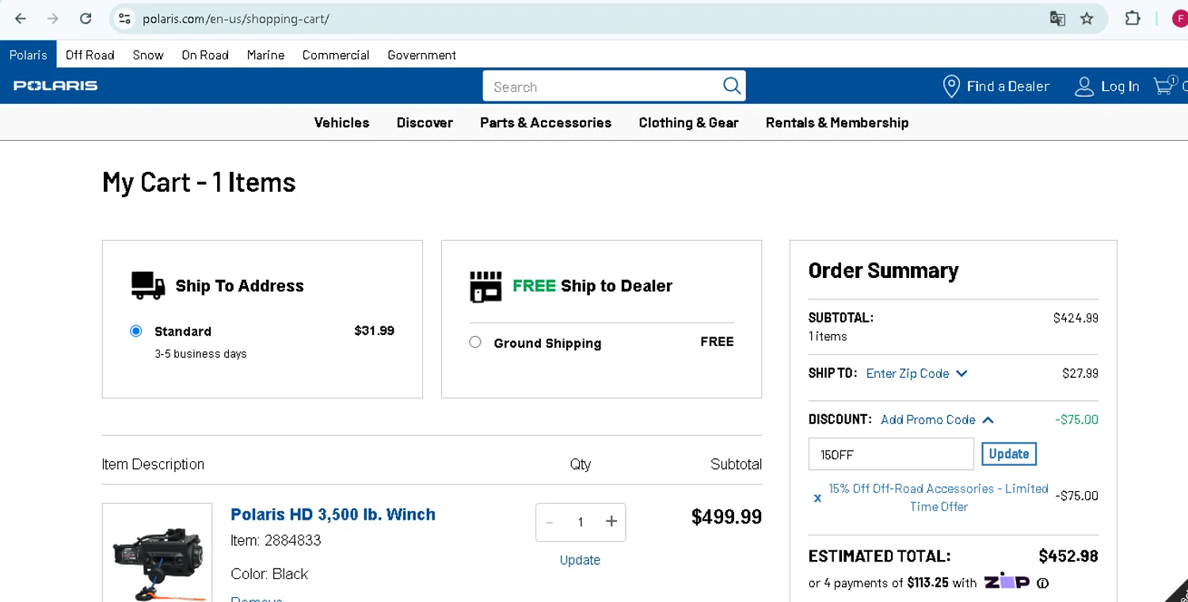Click the Log In link
Screen dimensions: 1188x602
pyautogui.click(x=1120, y=86)
